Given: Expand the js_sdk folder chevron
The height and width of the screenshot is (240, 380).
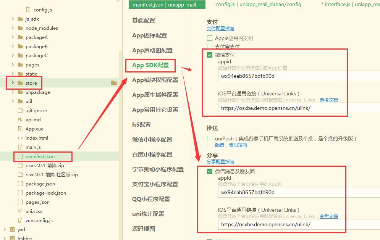Looking at the screenshot, I should pyautogui.click(x=13, y=19).
